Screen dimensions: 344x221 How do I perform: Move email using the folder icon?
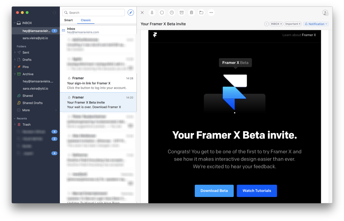pos(201,13)
